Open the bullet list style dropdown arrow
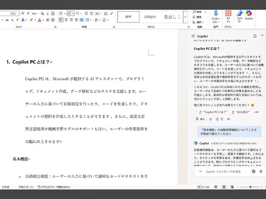This screenshot has height=199, width=266. (x=64, y=13)
